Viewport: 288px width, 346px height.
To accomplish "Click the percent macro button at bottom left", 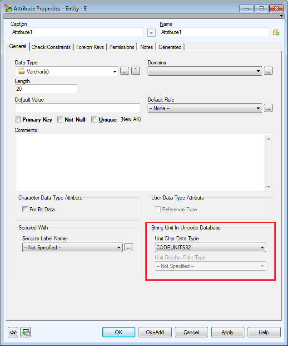I will [13, 332].
